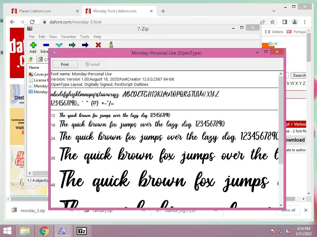Click the share page icon in Chrome
Screen dimensions: 317x237
point(263,22)
